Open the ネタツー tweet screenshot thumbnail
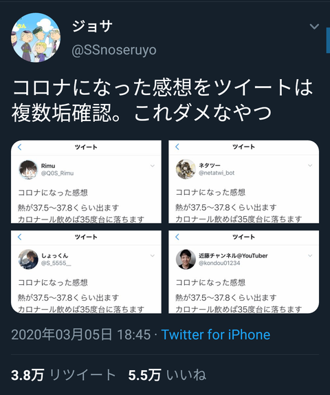Viewport: 330px width, 395px height. tap(243, 182)
